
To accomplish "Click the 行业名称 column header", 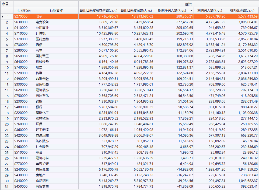I will click(56, 11).
